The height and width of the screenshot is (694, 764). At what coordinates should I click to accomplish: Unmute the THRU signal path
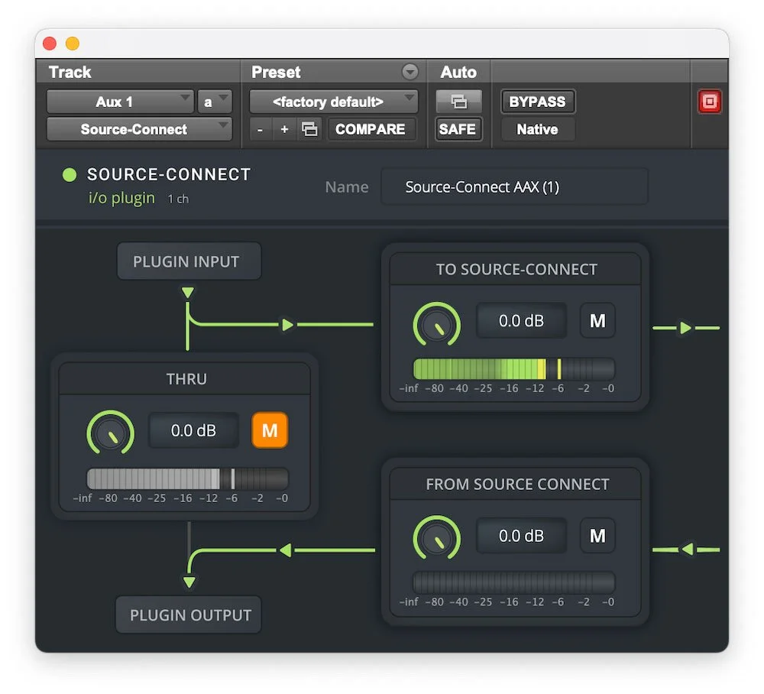pyautogui.click(x=269, y=430)
